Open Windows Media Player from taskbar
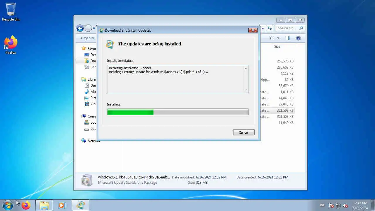Screen dimensions: 375x211 (x=62, y=205)
